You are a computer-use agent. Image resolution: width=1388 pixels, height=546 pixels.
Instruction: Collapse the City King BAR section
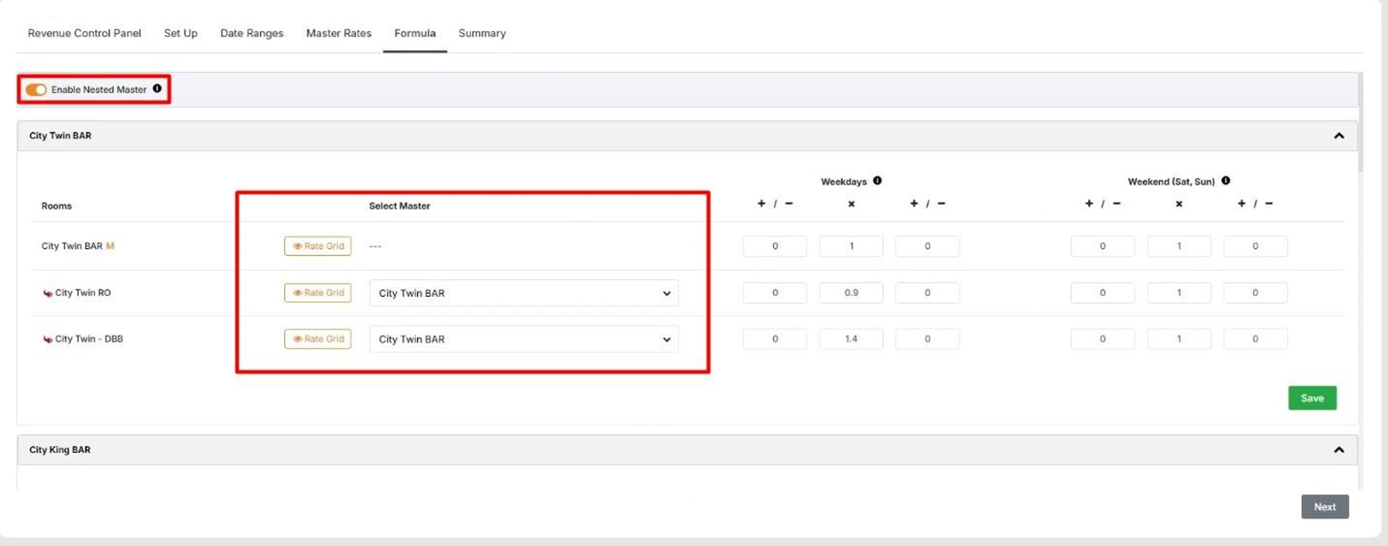point(1338,450)
